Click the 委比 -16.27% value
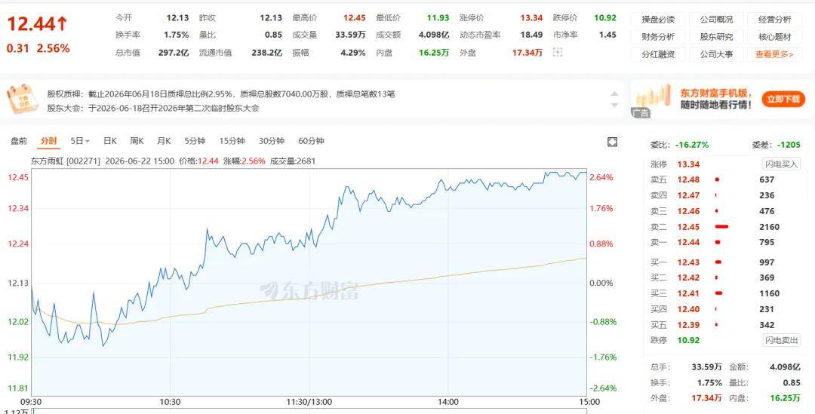 [x=690, y=145]
